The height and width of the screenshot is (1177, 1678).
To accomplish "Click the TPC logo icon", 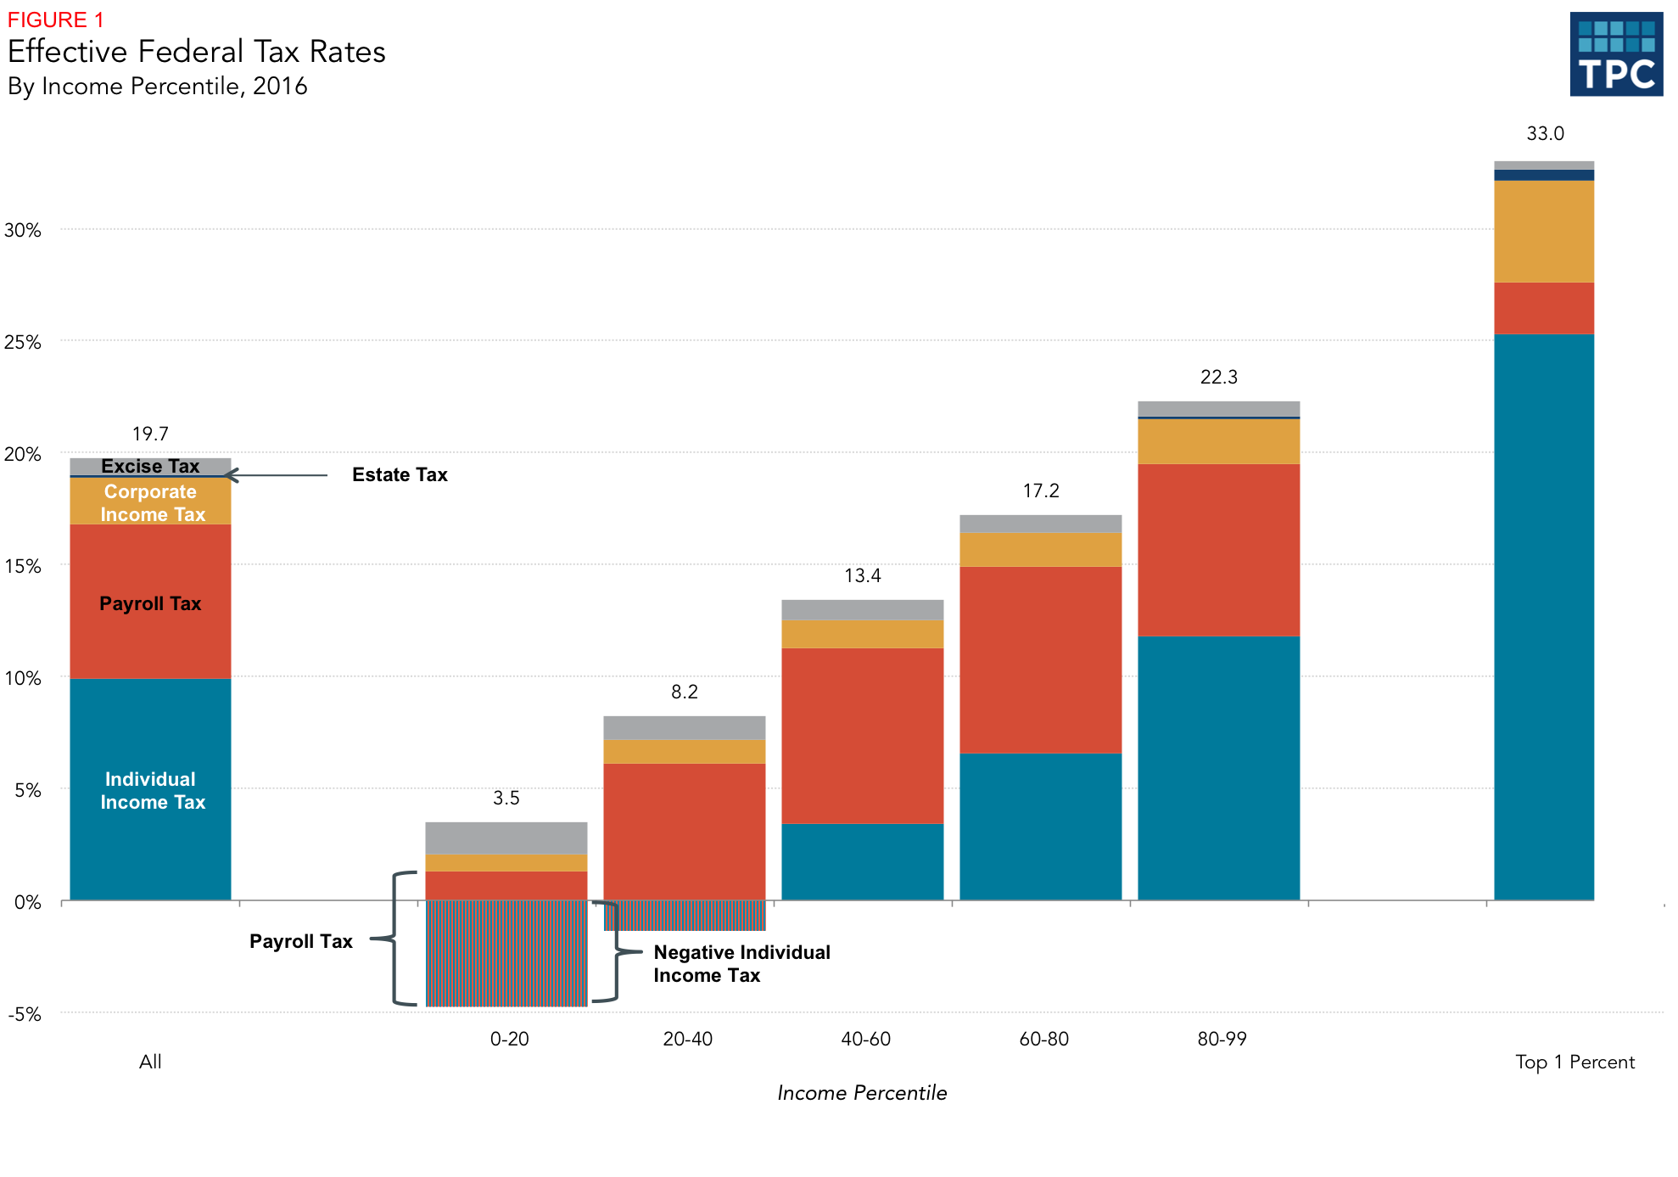I will [x=1615, y=53].
